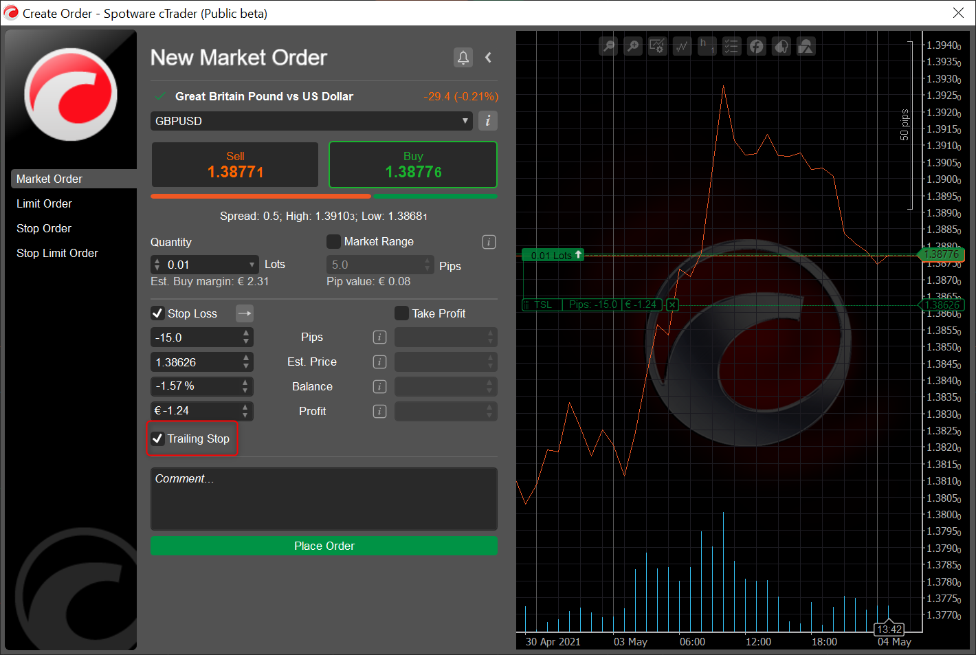The image size is (976, 655).
Task: Show info for Profit row
Action: pyautogui.click(x=379, y=412)
